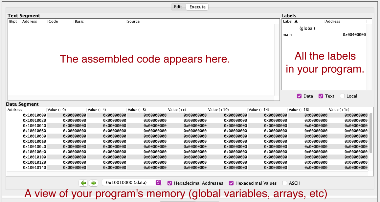
Task: Enable the ASCII display checkbox
Action: (x=285, y=183)
